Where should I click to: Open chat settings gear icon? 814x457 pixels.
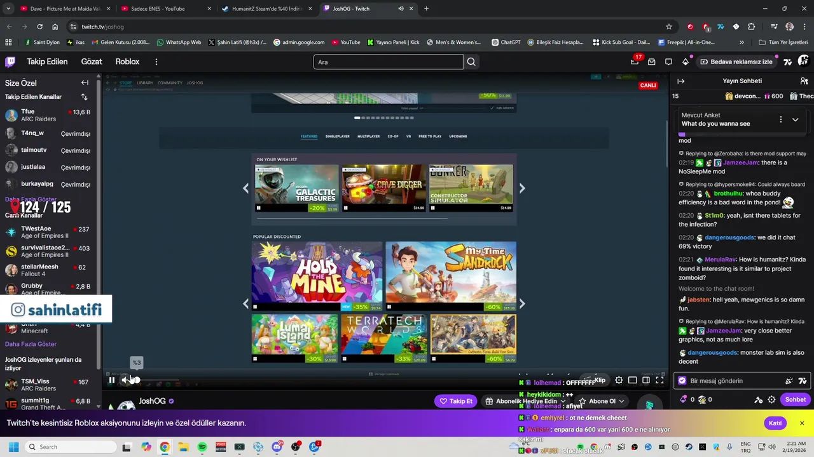tap(771, 399)
